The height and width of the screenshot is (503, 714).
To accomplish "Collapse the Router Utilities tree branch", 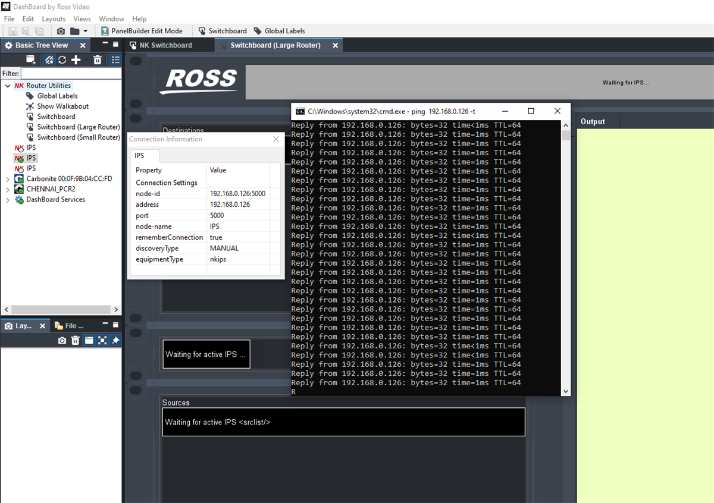I will point(6,85).
